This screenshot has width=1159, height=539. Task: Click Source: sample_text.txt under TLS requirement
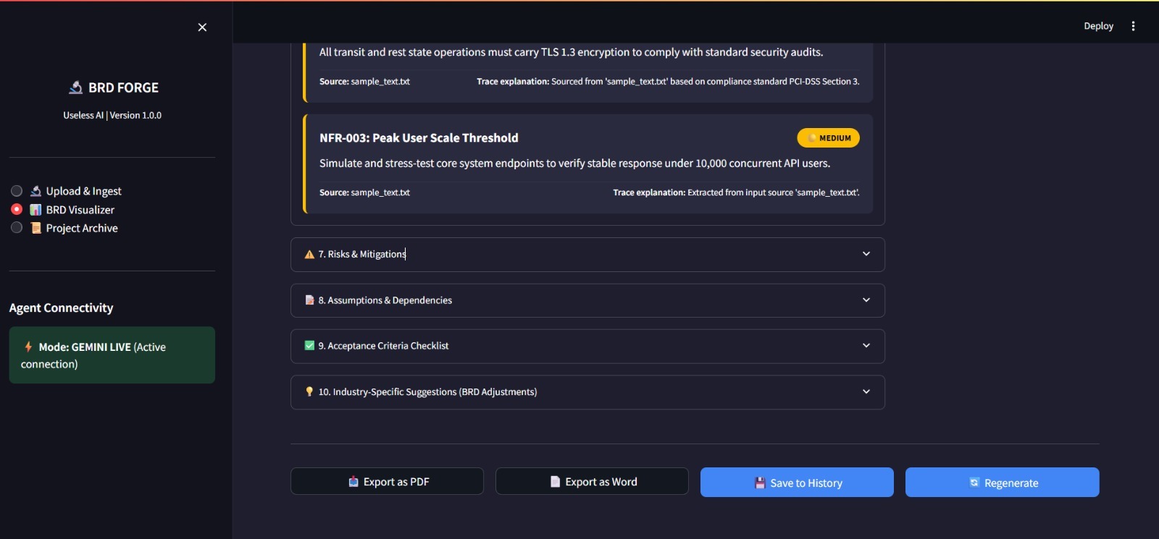point(364,82)
